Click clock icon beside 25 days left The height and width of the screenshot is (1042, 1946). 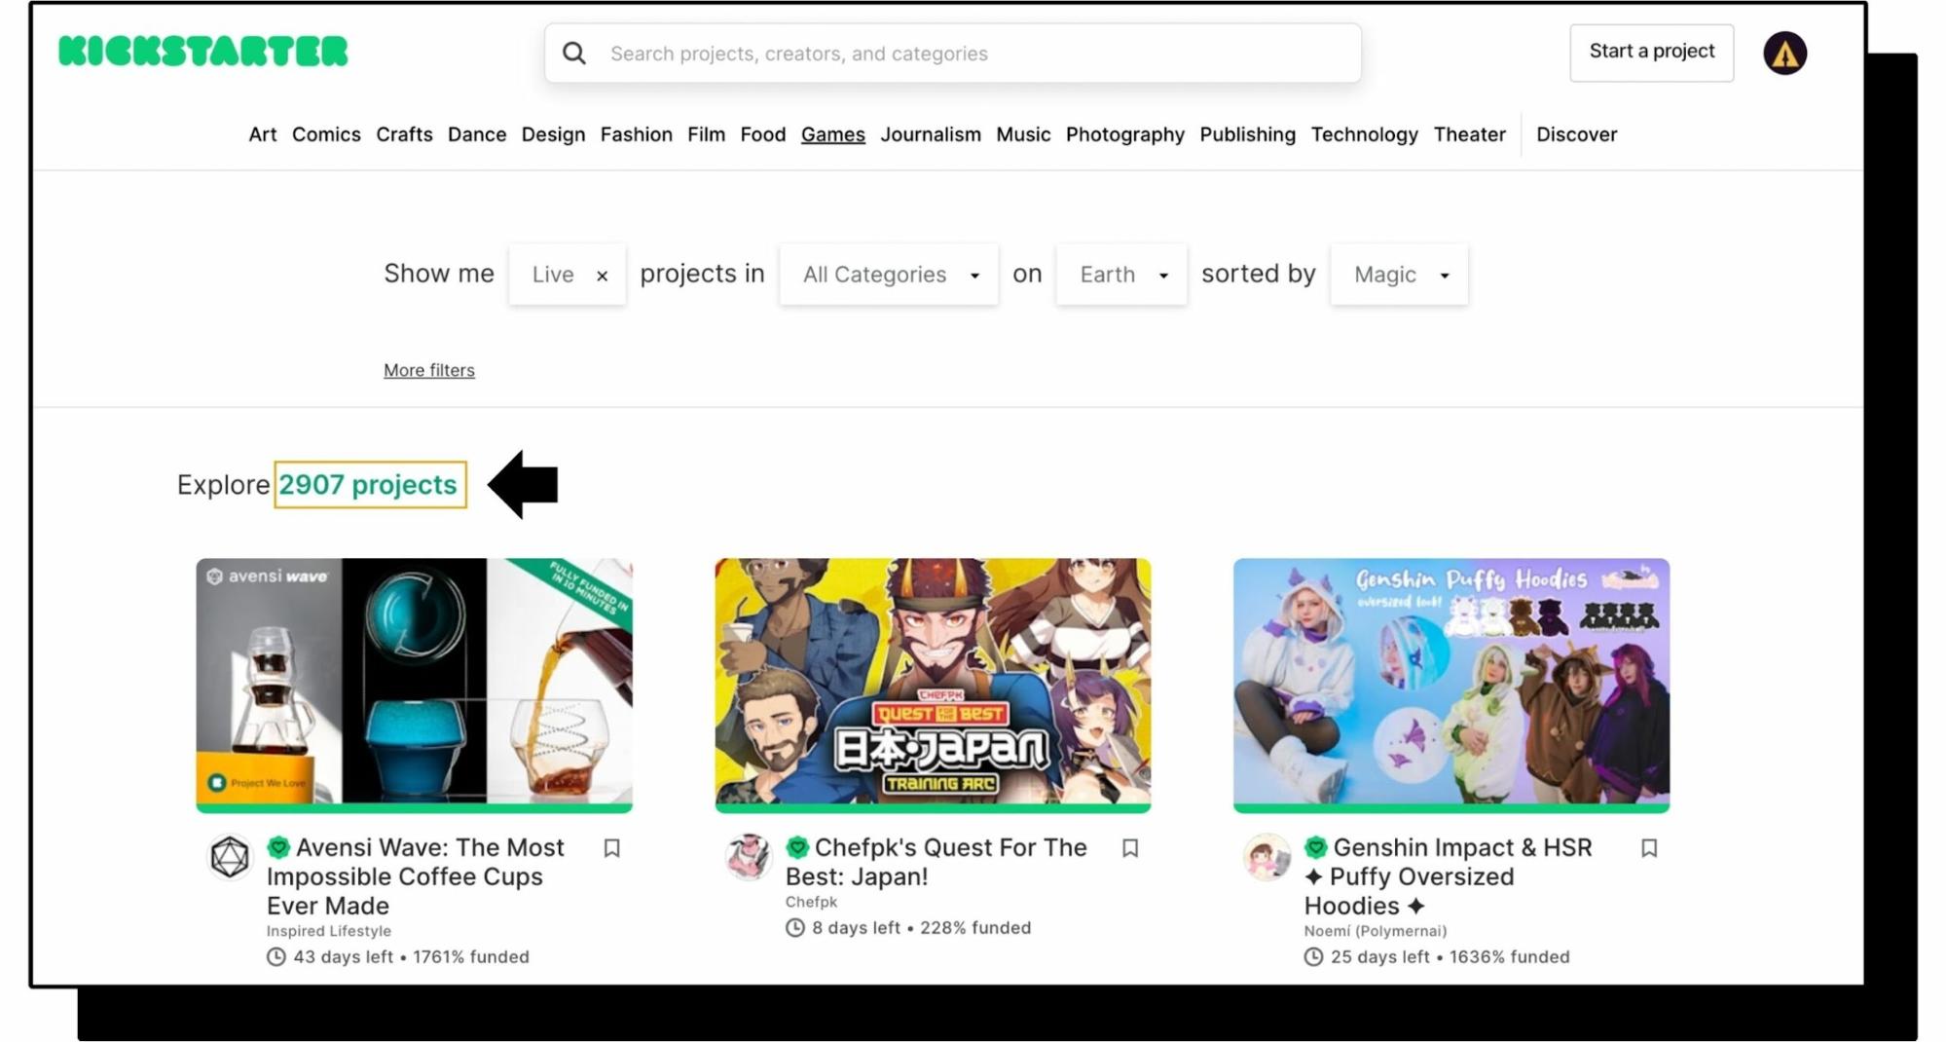(x=1314, y=957)
